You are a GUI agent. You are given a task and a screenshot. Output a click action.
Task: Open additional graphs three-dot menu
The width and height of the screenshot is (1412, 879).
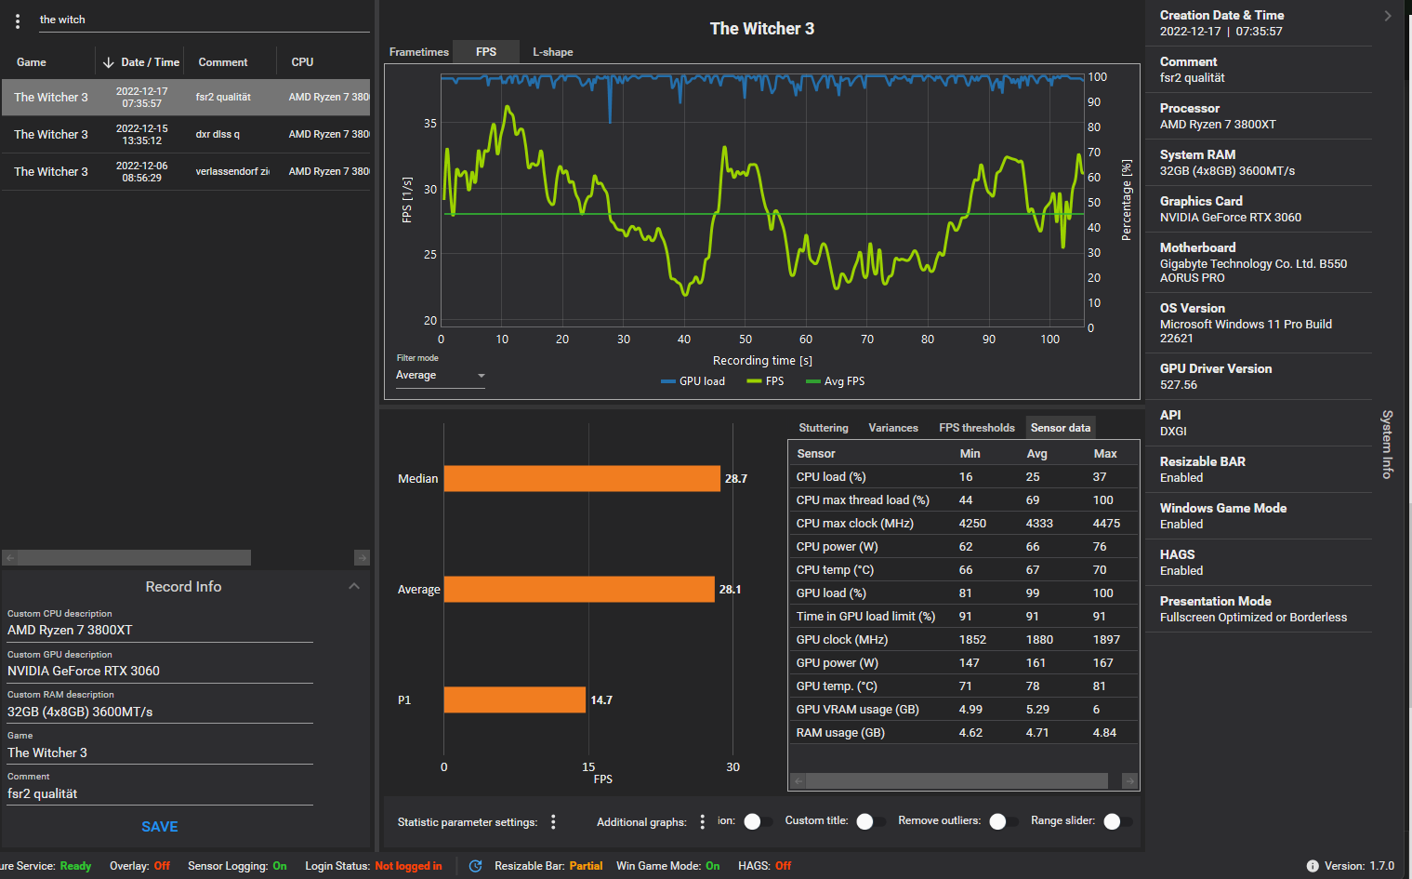tap(702, 822)
